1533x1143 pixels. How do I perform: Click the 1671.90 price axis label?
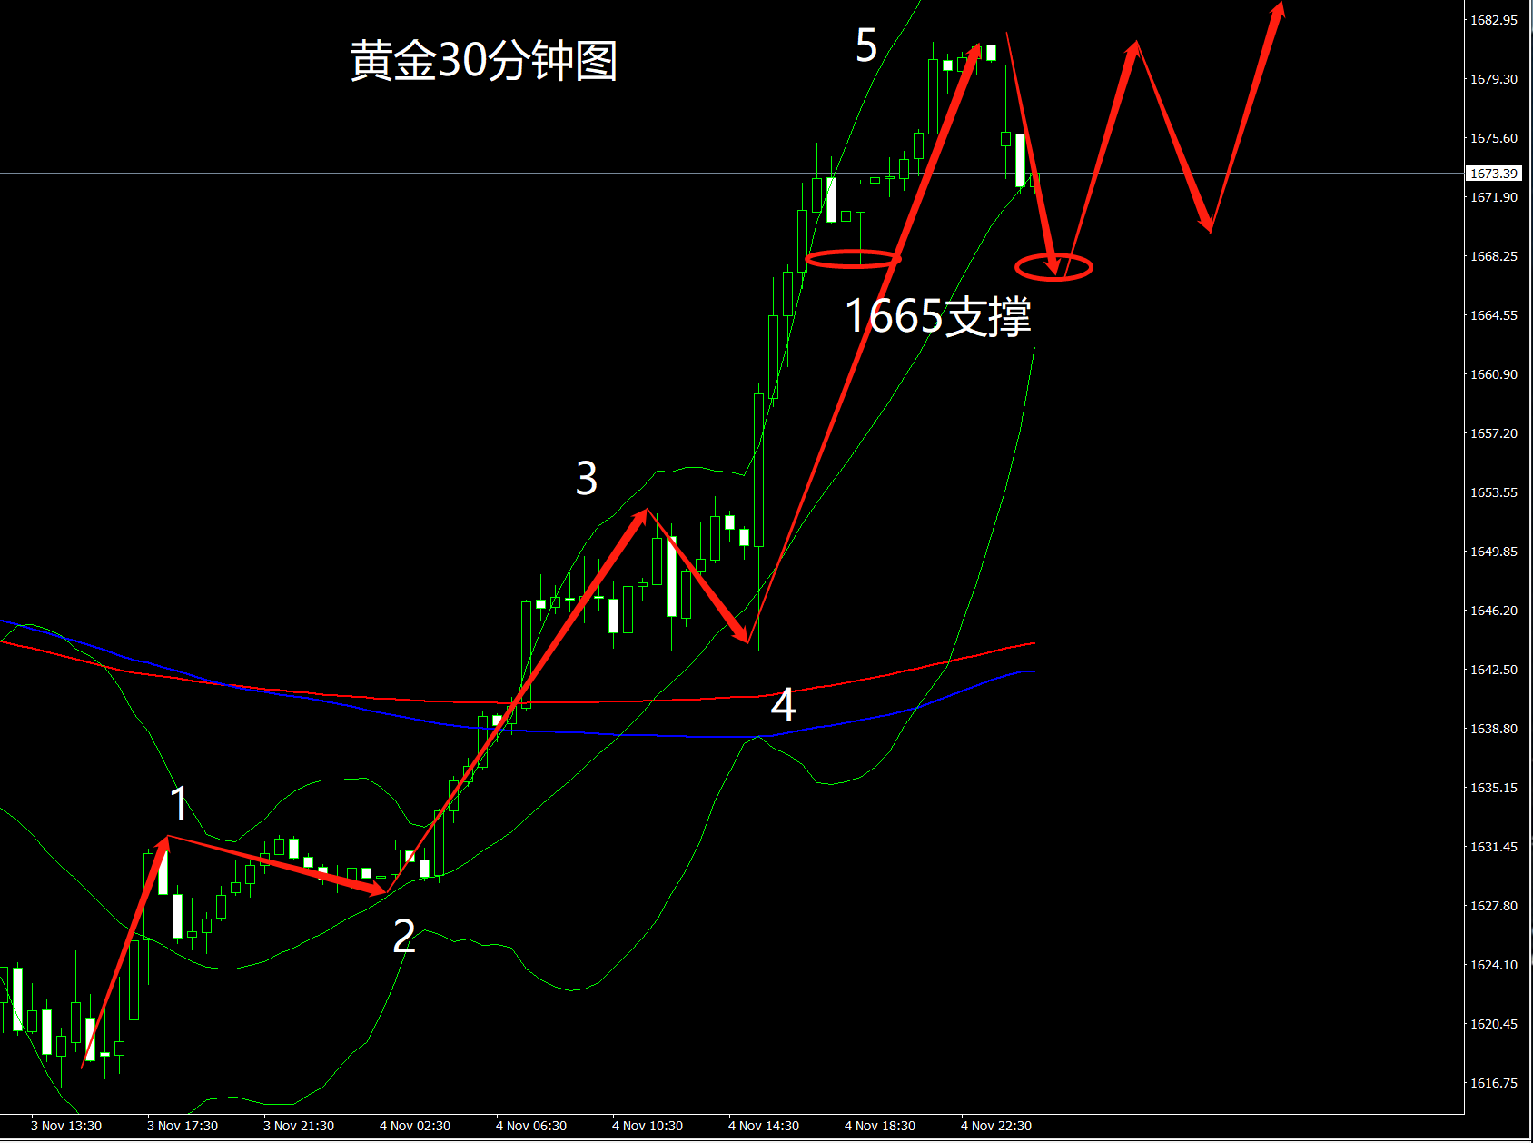coord(1494,197)
